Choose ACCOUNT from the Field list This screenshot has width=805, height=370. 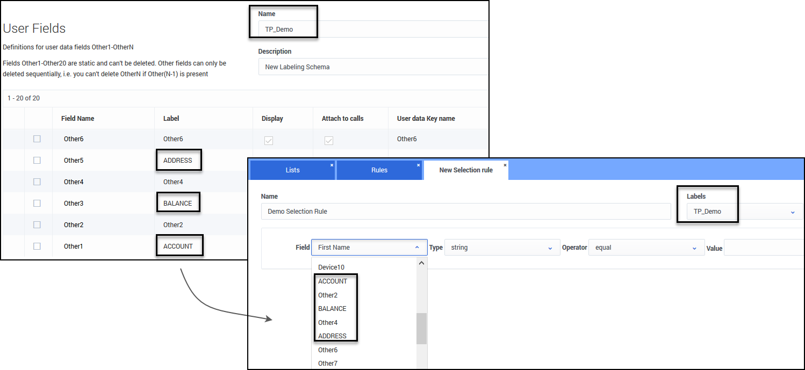click(x=333, y=281)
